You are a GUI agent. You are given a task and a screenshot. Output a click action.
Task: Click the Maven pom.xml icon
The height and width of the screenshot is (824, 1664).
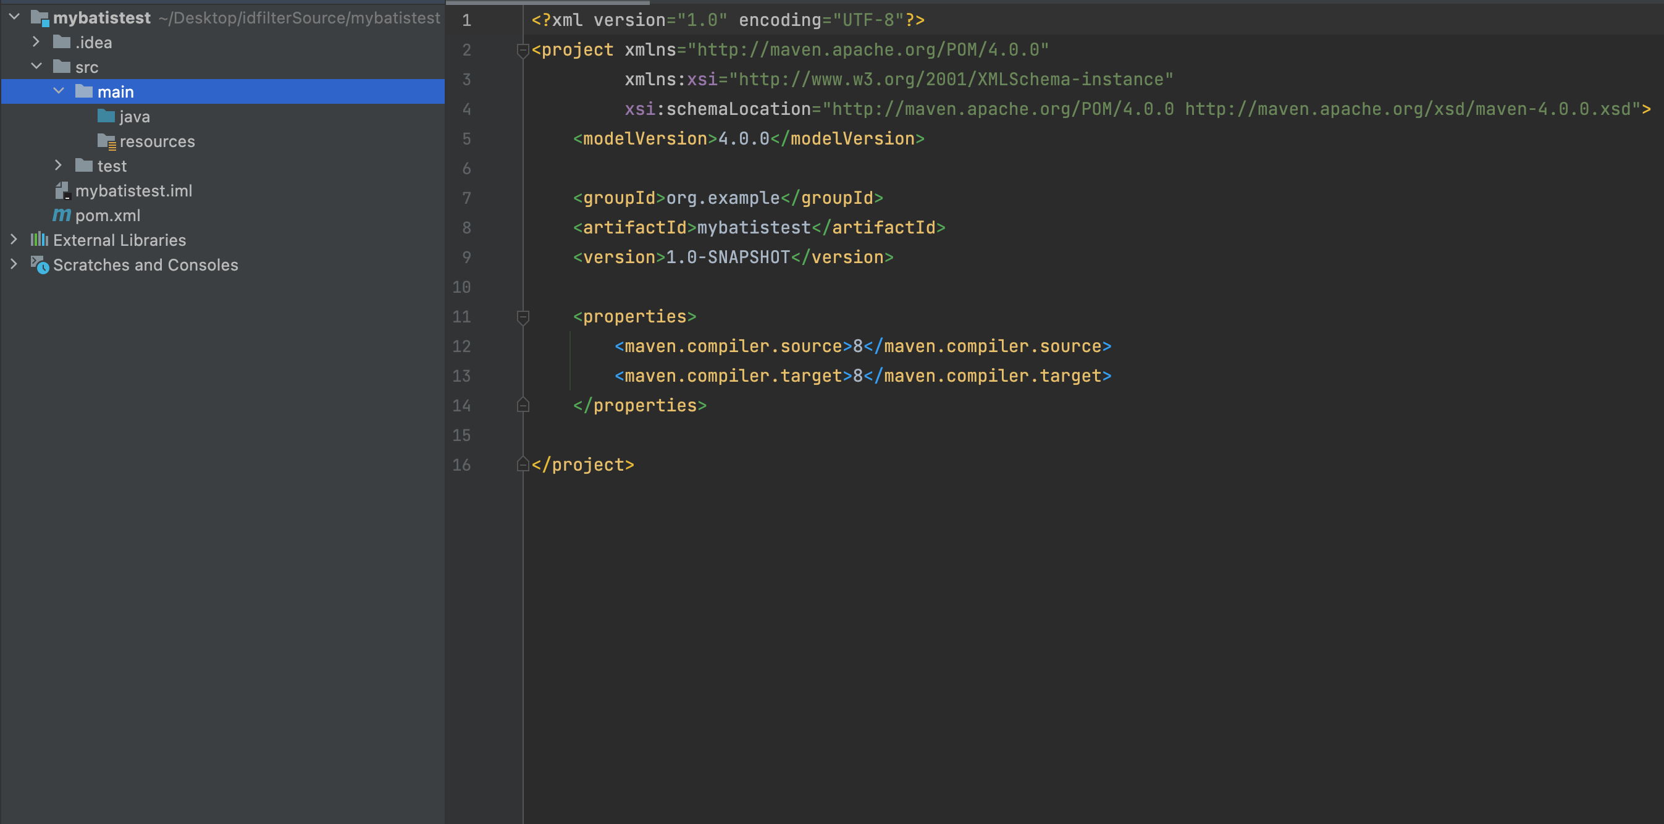coord(61,216)
